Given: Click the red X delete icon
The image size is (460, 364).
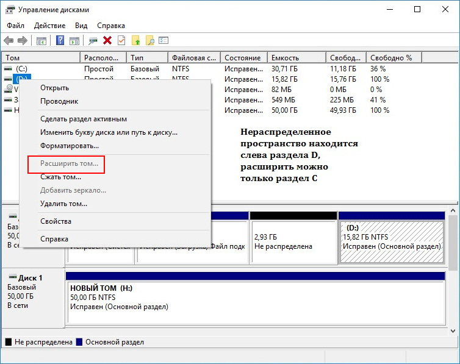Looking at the screenshot, I should 107,40.
